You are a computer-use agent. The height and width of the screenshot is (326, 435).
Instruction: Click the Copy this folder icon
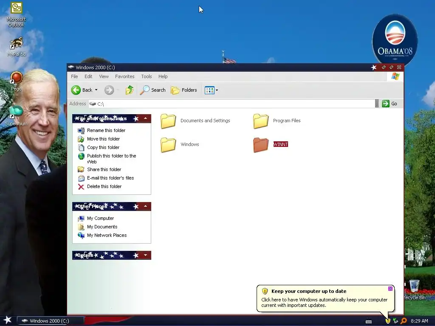(81, 148)
